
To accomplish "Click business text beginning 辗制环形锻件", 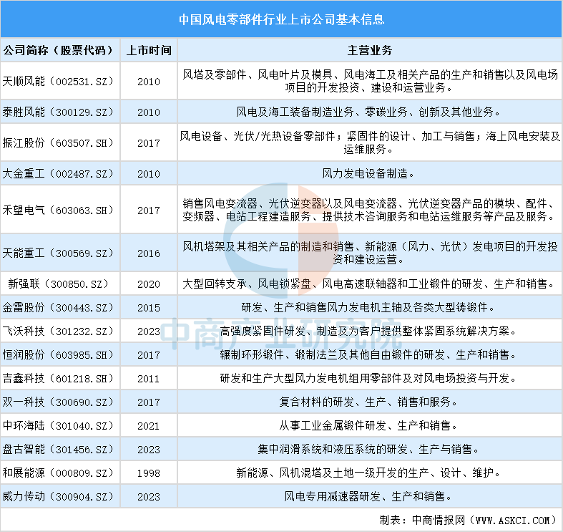I will click(368, 355).
